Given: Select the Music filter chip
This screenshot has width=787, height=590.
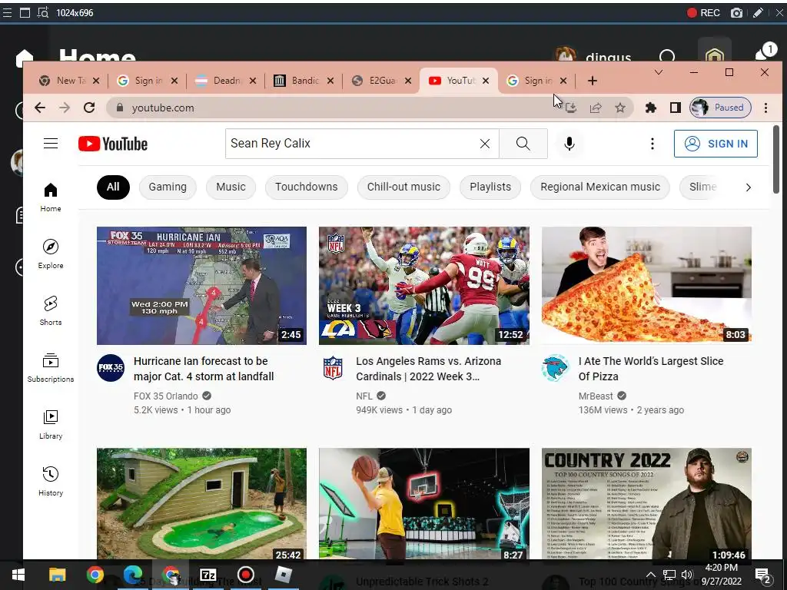Looking at the screenshot, I should pyautogui.click(x=231, y=187).
